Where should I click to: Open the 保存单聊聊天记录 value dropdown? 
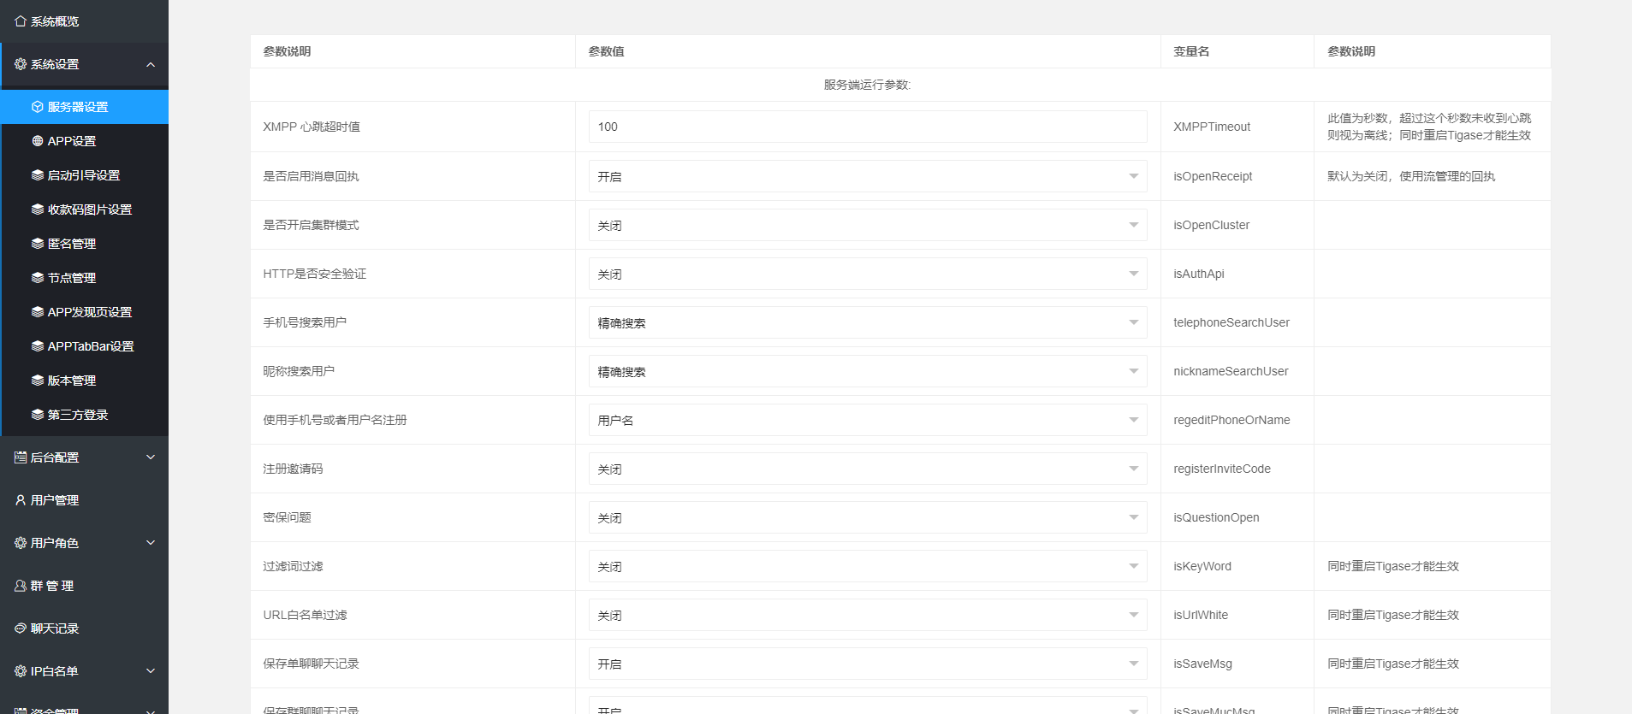coord(868,664)
